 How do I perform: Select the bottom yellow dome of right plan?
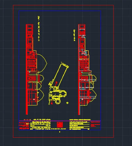(93, 95)
